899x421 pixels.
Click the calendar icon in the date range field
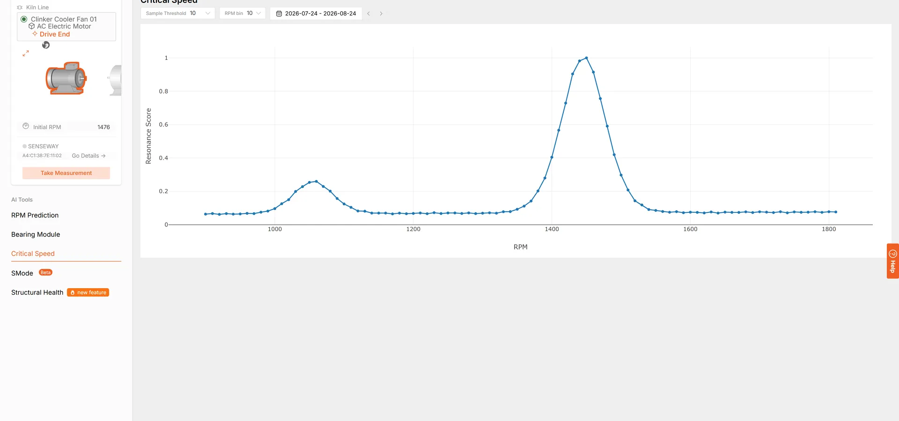(x=279, y=14)
